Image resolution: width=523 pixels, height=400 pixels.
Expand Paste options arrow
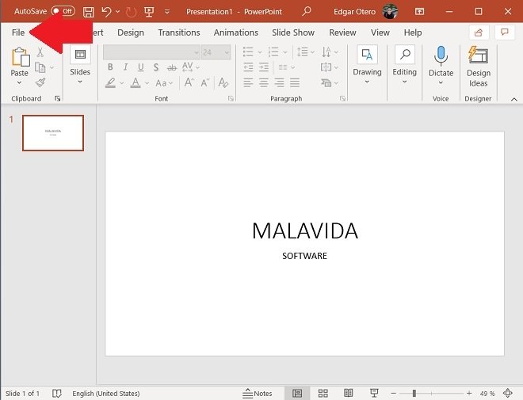tap(19, 82)
